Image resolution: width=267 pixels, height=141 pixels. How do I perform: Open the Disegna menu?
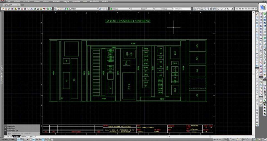point(66,2)
